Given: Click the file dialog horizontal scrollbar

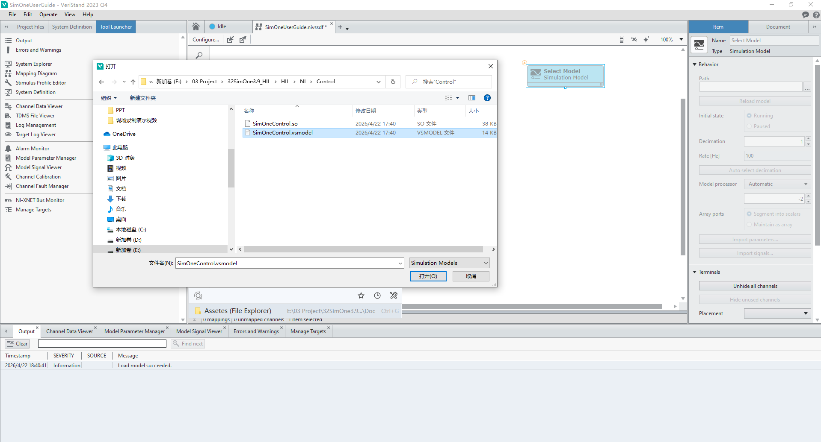Looking at the screenshot, I should 363,249.
